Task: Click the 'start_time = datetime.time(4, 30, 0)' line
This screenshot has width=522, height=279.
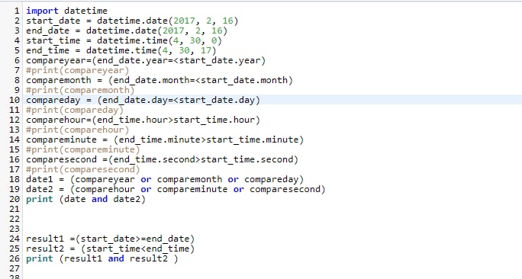Action: tap(124, 40)
